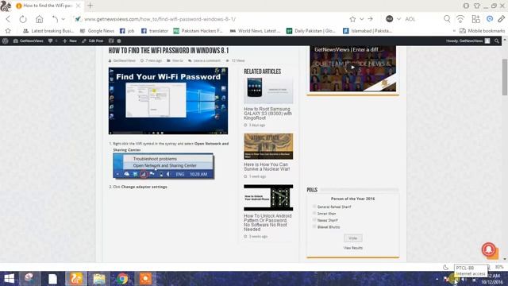Image resolution: width=508 pixels, height=286 pixels.
Task: Toggle night mode moon icon in status bar
Action: [446, 268]
